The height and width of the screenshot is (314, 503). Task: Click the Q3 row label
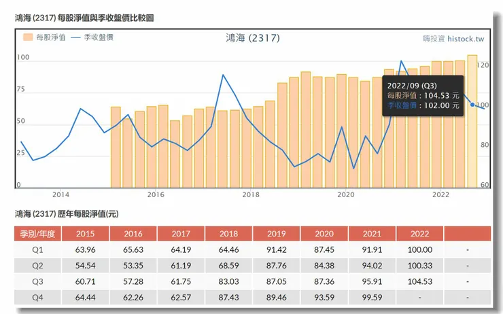37,282
